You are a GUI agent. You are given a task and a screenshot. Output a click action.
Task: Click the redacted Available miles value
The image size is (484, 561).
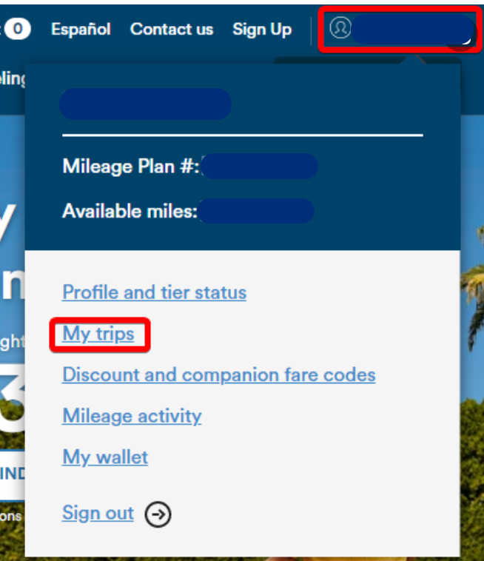(x=256, y=211)
